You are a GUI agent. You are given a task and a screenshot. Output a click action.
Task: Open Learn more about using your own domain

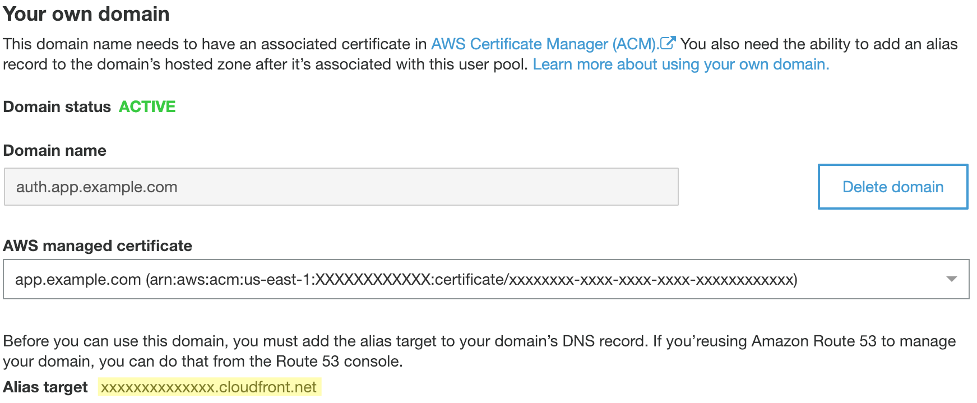click(x=680, y=64)
